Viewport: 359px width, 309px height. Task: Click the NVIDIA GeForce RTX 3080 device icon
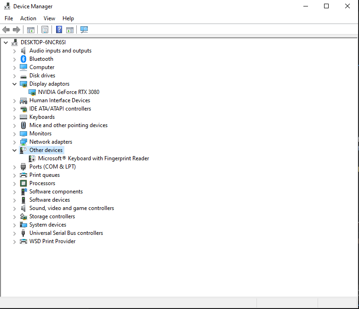(32, 93)
